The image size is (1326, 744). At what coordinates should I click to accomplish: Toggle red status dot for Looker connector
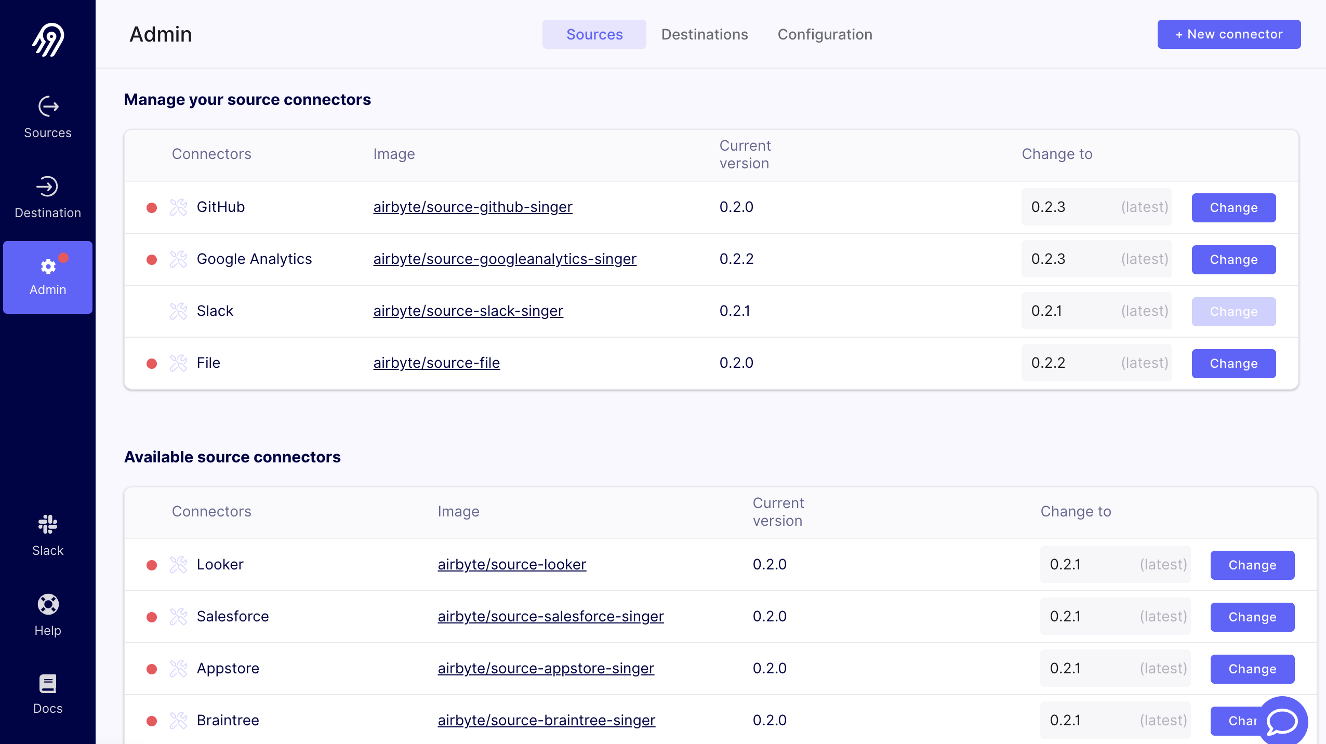tap(152, 565)
